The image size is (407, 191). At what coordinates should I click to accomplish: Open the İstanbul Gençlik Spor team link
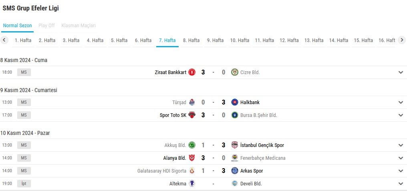262,145
